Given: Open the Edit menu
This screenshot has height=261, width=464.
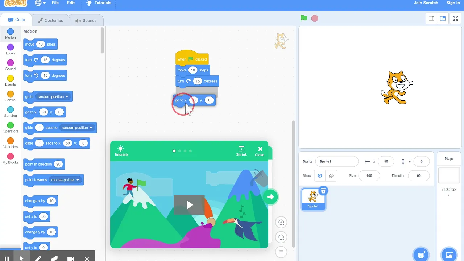Looking at the screenshot, I should point(71,3).
